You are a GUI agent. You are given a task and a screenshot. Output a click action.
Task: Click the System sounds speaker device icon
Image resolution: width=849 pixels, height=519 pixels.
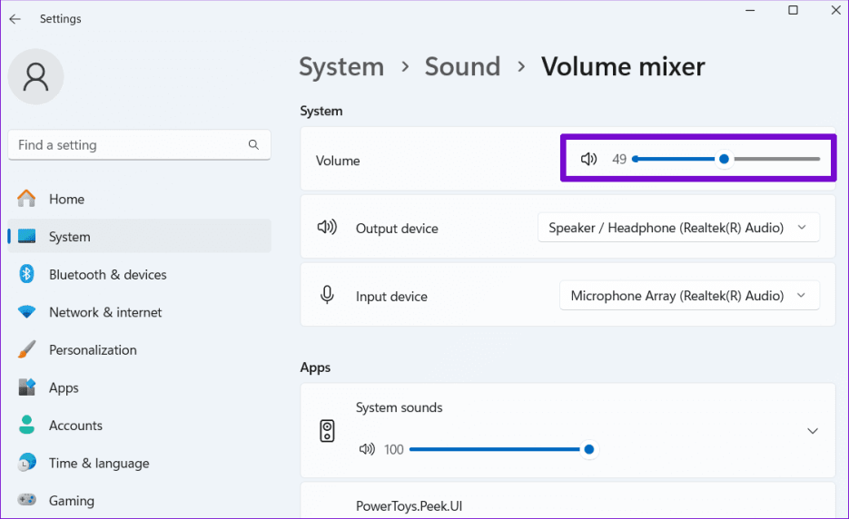[x=328, y=431]
